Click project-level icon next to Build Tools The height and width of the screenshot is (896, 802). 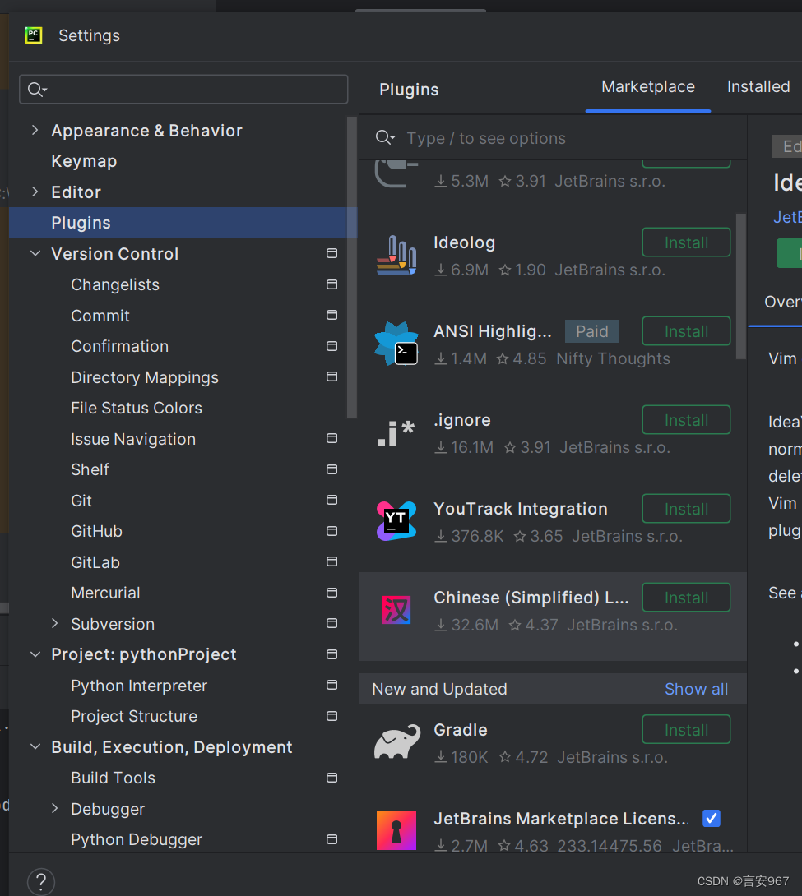[x=331, y=777]
